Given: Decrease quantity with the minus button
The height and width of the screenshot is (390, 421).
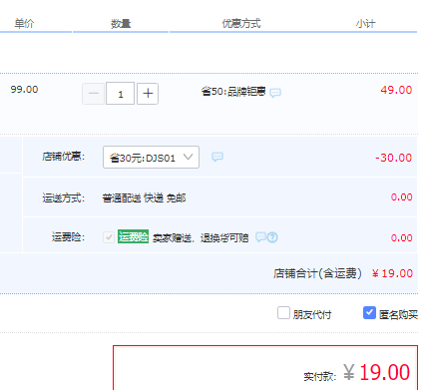Looking at the screenshot, I should pos(94,94).
